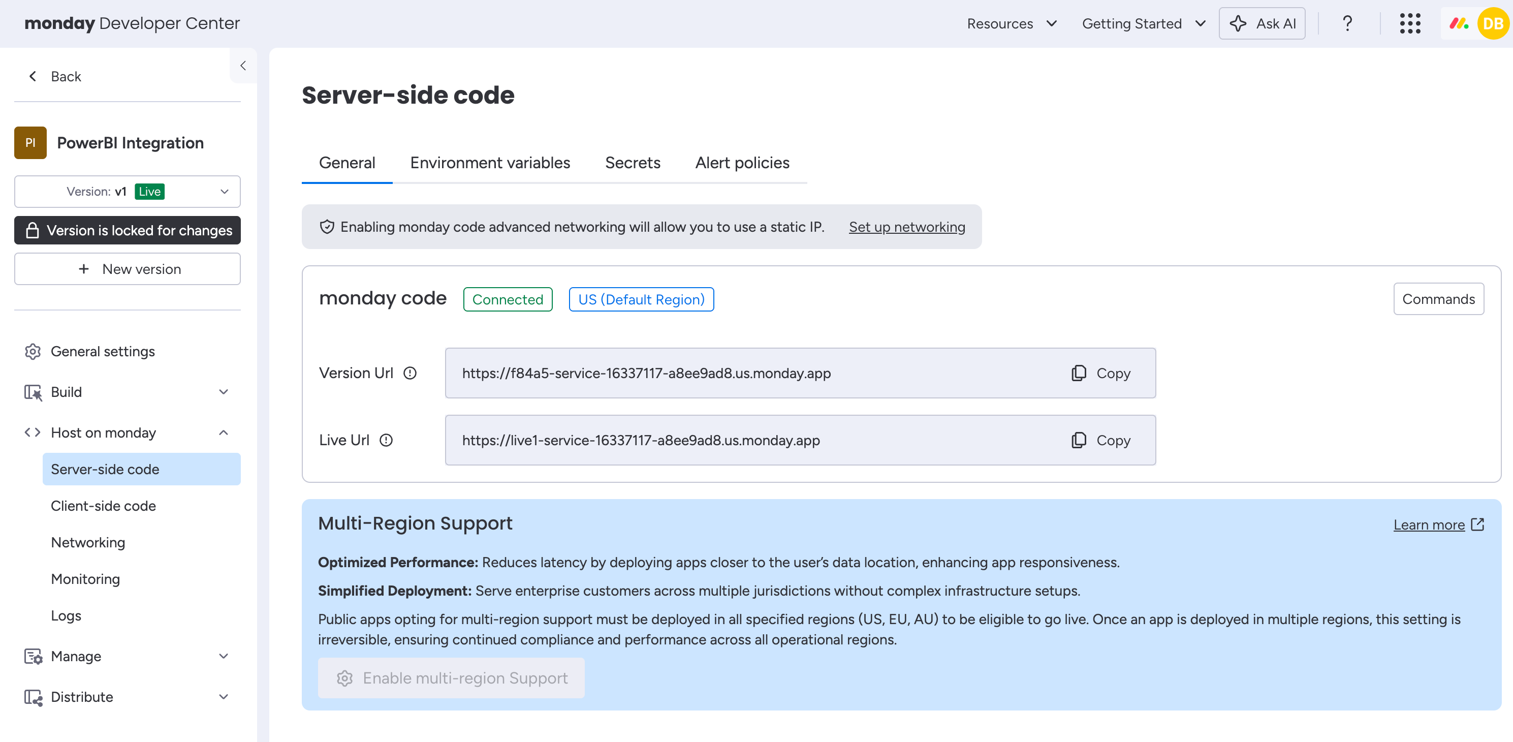Click the Live Url info icon

386,440
